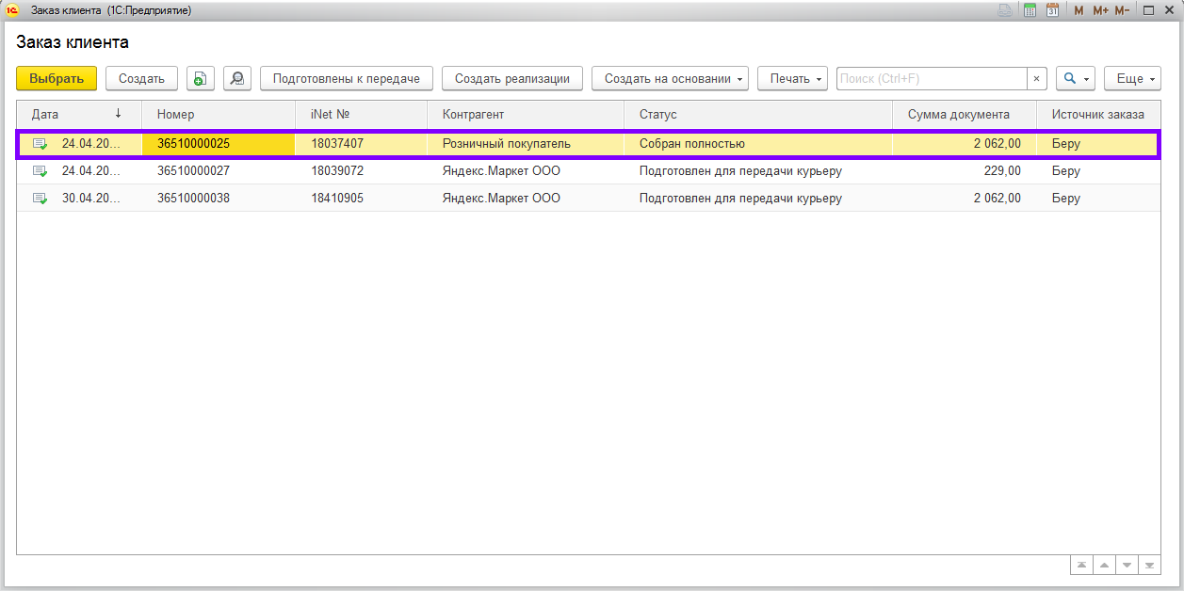This screenshot has width=1184, height=591.
Task: Jump to the last record in list
Action: click(1149, 565)
